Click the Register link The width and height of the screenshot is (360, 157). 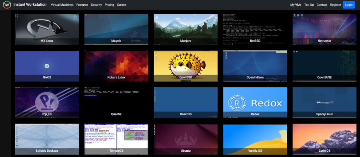(336, 5)
